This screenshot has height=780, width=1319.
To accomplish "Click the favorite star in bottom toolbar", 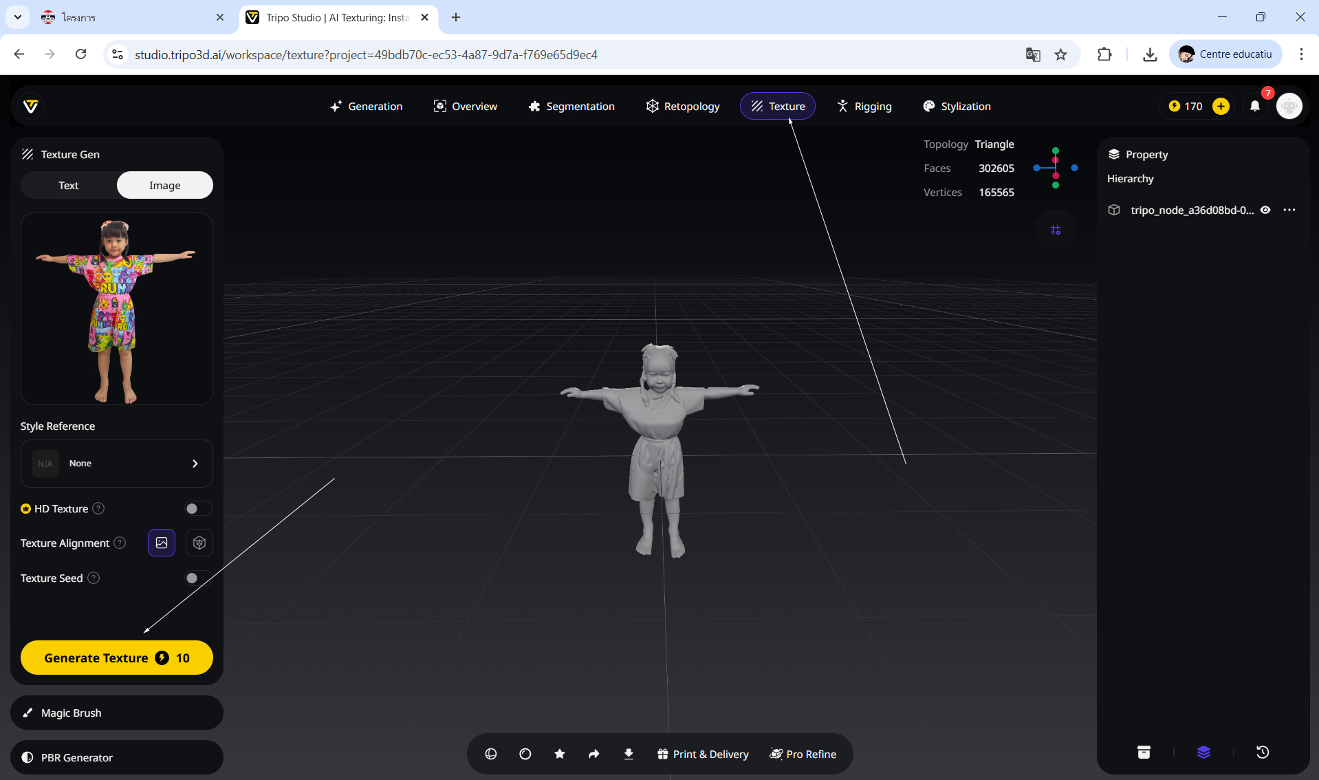I will tap(560, 754).
